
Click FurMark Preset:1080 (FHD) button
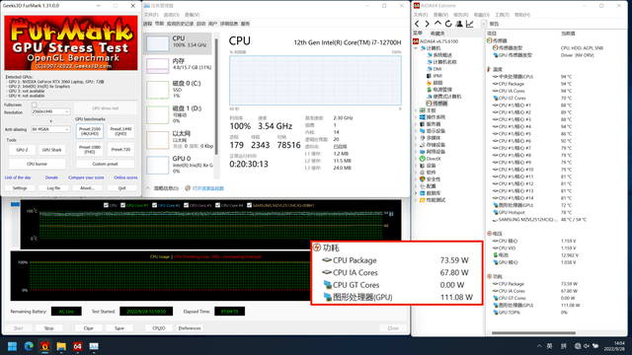click(90, 149)
